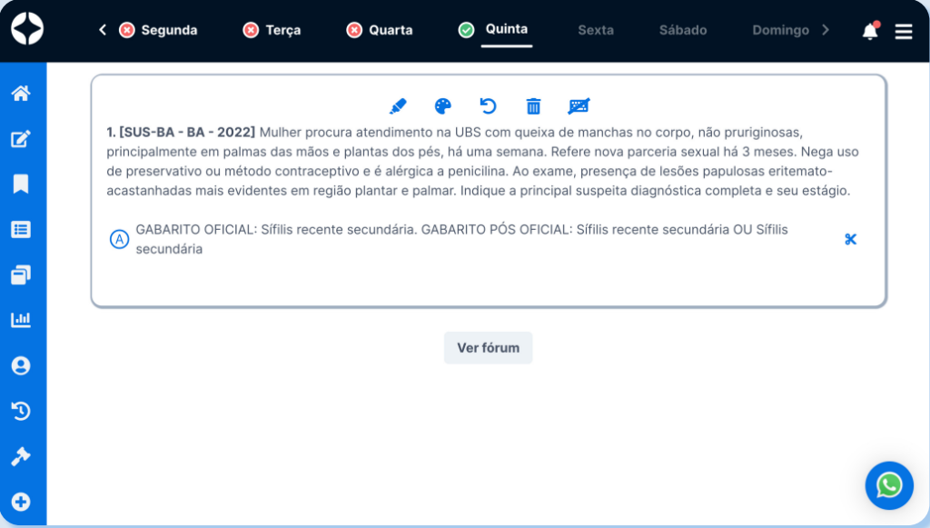Open the notifications bell
The height and width of the screenshot is (528, 930).
coord(869,31)
